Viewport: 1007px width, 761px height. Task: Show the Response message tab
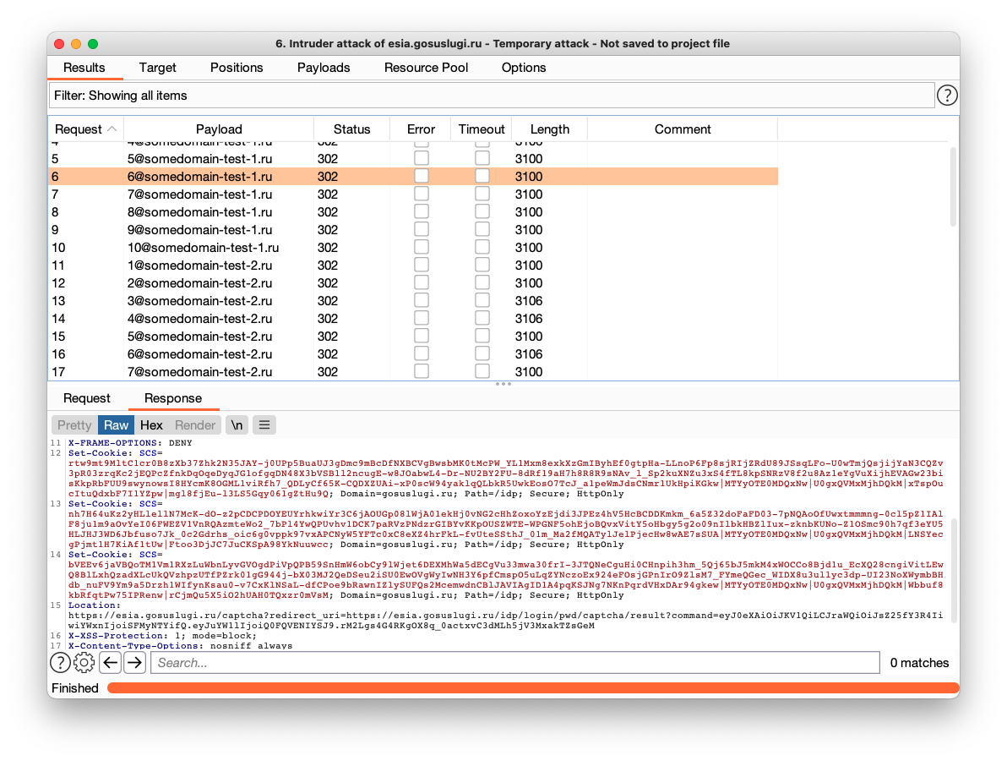pos(172,398)
